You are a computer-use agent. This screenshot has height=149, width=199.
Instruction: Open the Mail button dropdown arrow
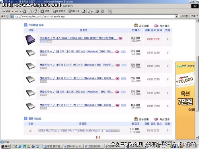[93, 12]
